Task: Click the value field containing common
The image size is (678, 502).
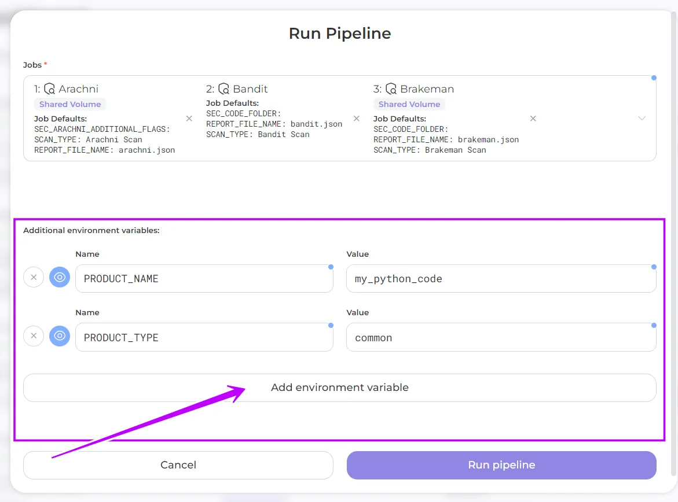Action: [x=501, y=337]
